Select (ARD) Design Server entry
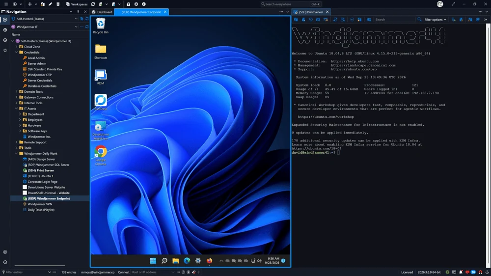Screen dimensions: 491x276 [x=41, y=159]
